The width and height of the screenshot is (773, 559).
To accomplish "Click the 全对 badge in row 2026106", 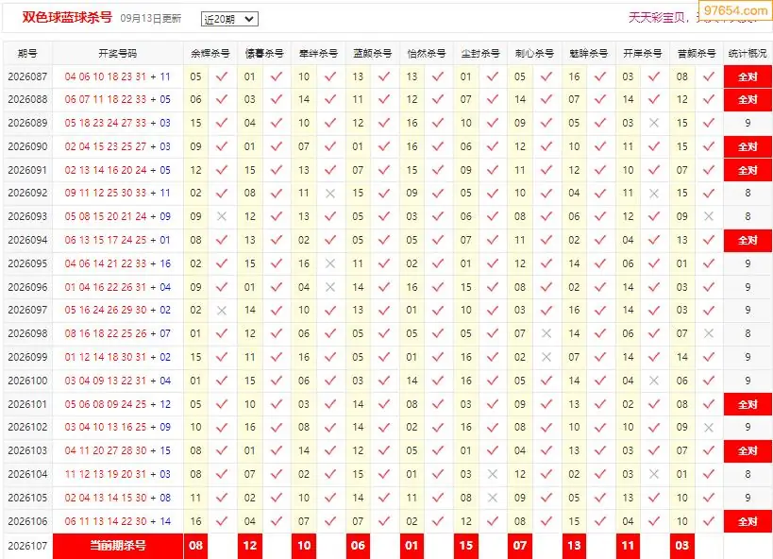I will (x=748, y=521).
